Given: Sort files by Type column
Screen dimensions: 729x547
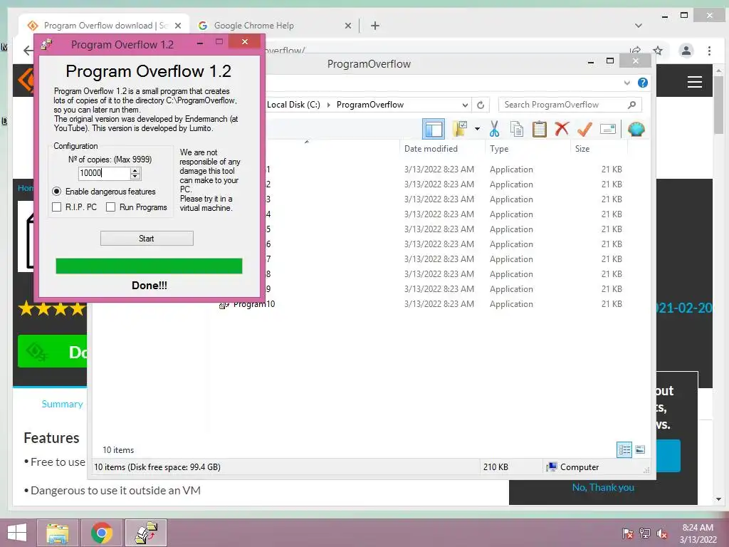Looking at the screenshot, I should 499,149.
